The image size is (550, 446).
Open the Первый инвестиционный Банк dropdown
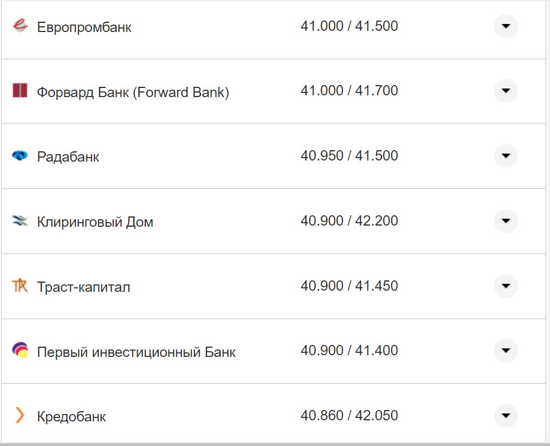coord(505,350)
